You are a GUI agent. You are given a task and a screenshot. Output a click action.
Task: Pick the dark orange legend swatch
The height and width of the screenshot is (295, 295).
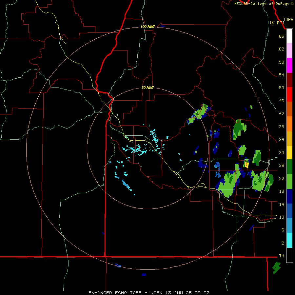tap(289, 109)
